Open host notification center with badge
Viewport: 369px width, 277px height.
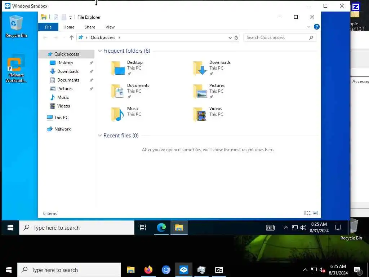(357, 270)
